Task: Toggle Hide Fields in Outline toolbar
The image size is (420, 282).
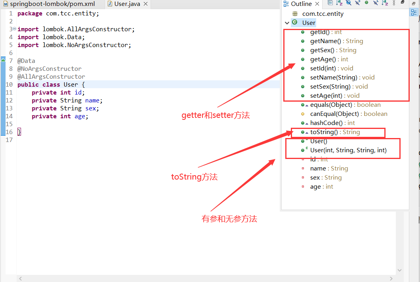Action: click(348, 3)
